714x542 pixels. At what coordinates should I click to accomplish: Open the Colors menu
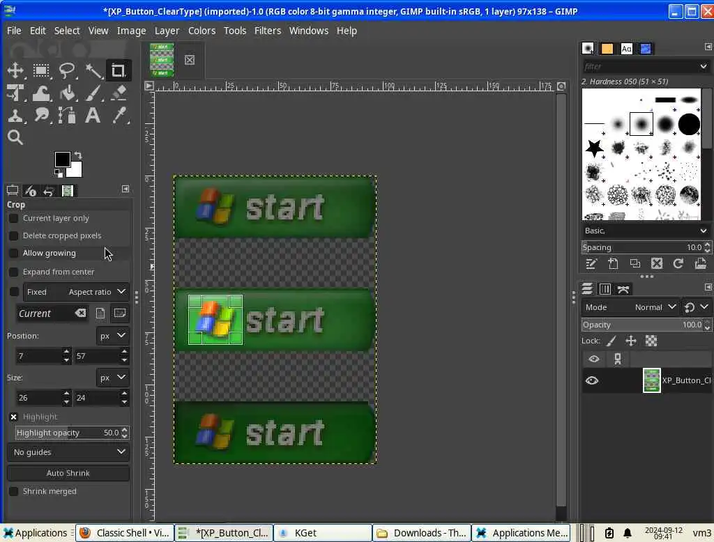202,31
